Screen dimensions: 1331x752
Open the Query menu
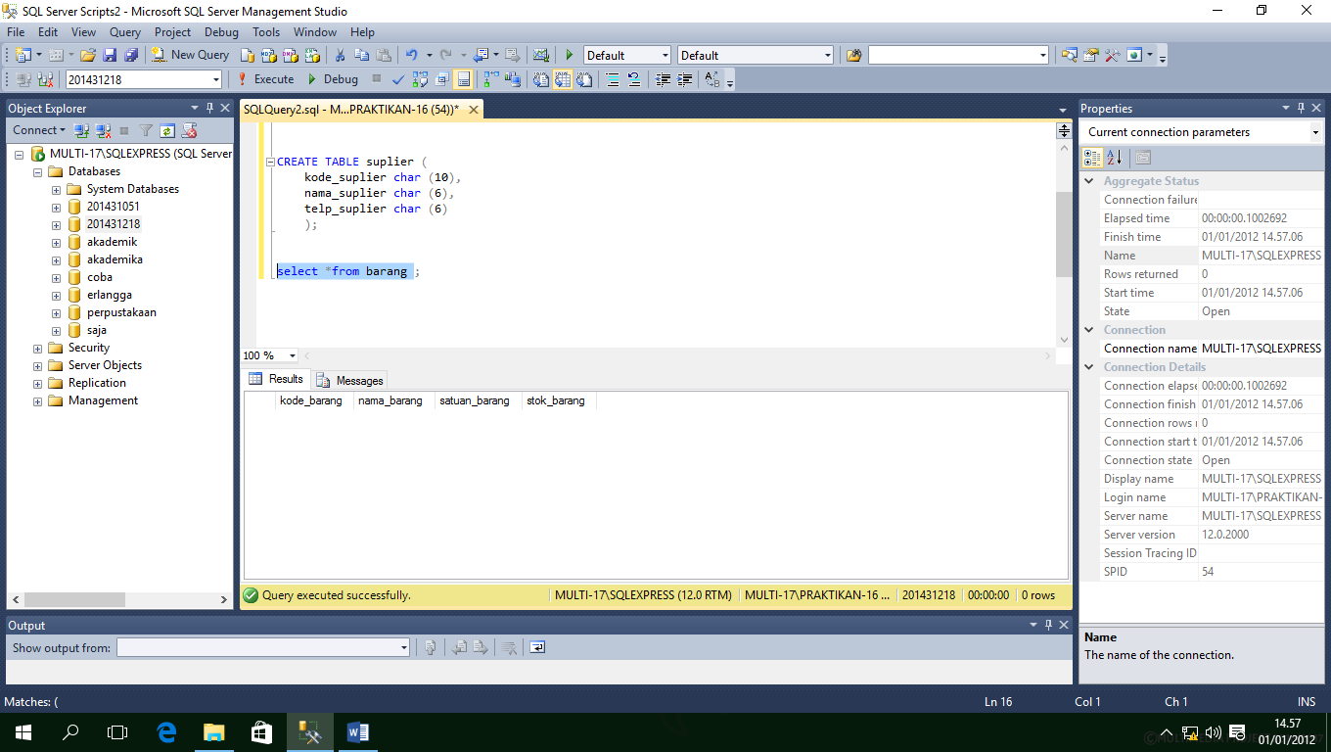coord(124,31)
